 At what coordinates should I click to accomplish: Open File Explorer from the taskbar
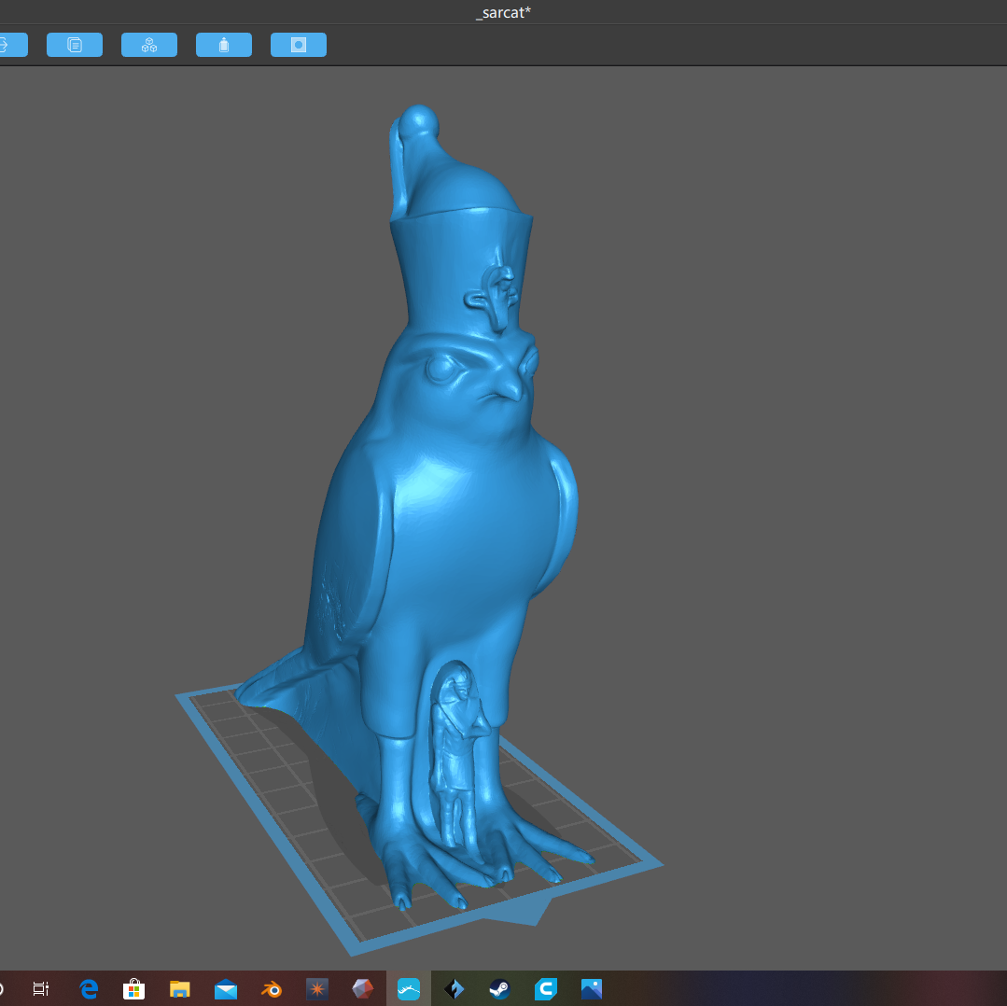click(x=180, y=988)
